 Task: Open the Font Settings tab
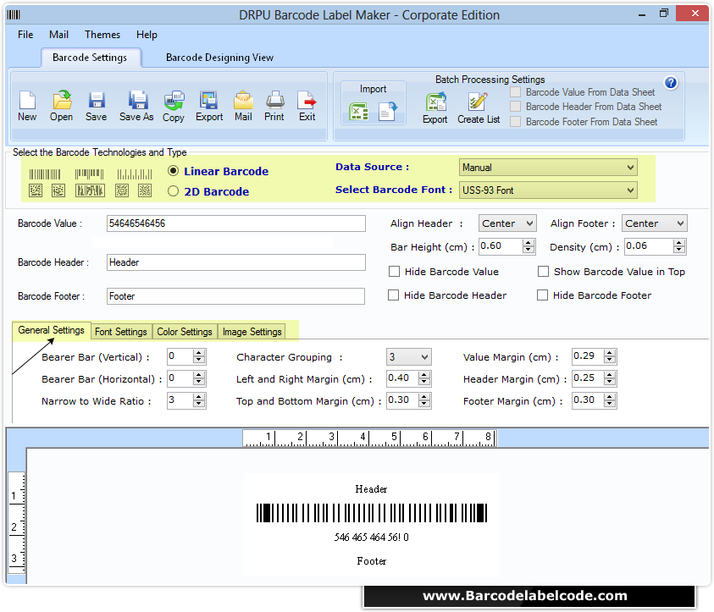pyautogui.click(x=121, y=332)
